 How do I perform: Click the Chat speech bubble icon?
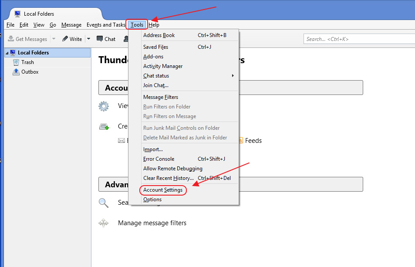click(x=100, y=39)
